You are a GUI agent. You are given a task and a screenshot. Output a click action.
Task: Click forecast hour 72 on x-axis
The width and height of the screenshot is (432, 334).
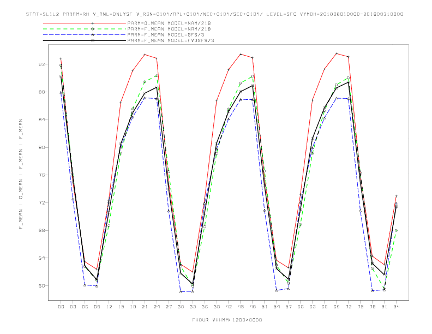[x=349, y=307]
